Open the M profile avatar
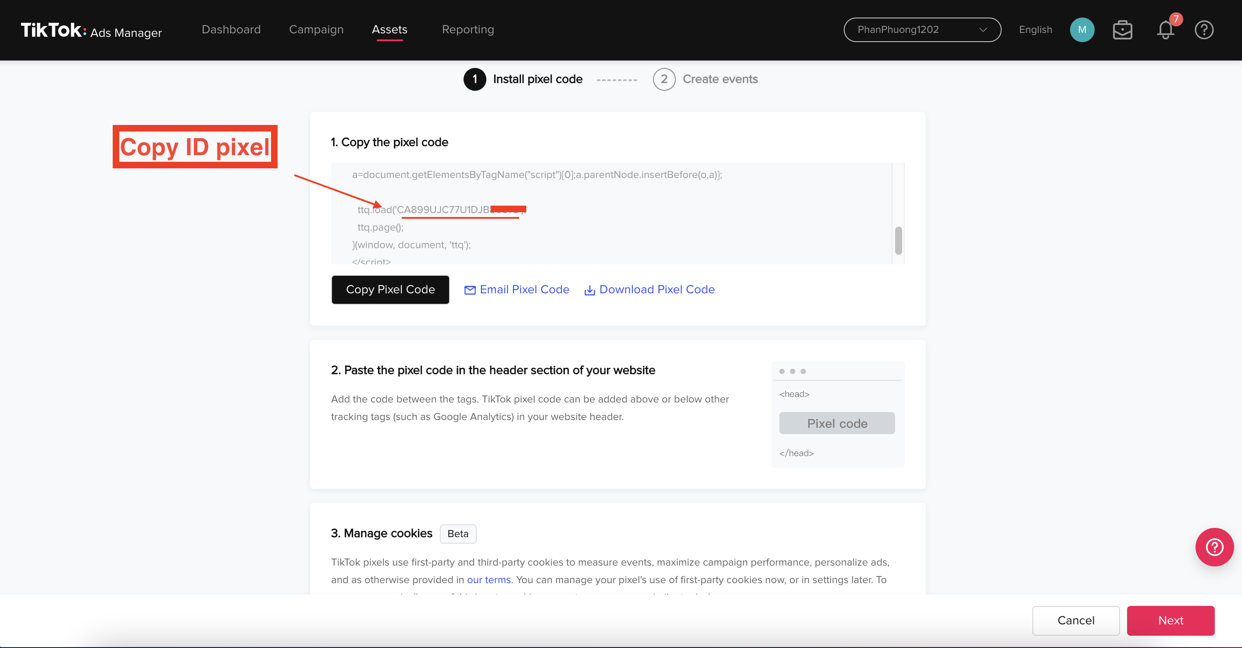1242x648 pixels. click(x=1081, y=30)
